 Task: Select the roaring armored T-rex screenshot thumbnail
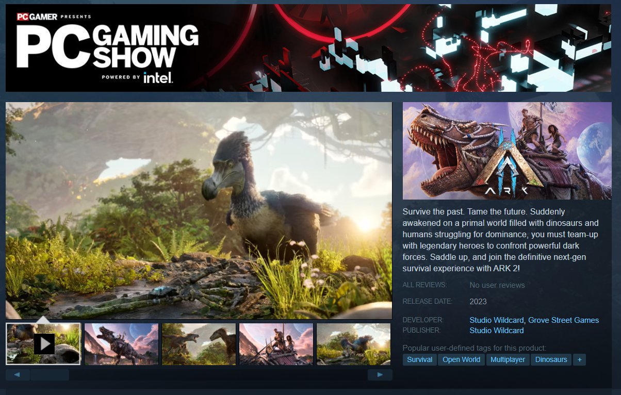(121, 344)
